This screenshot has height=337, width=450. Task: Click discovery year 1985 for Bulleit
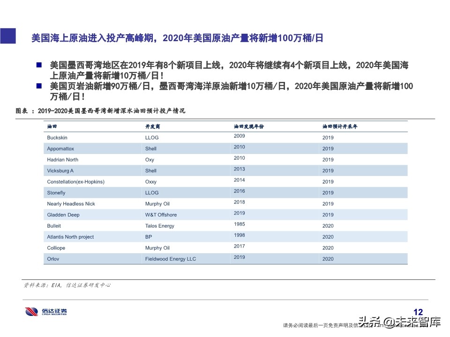240,224
